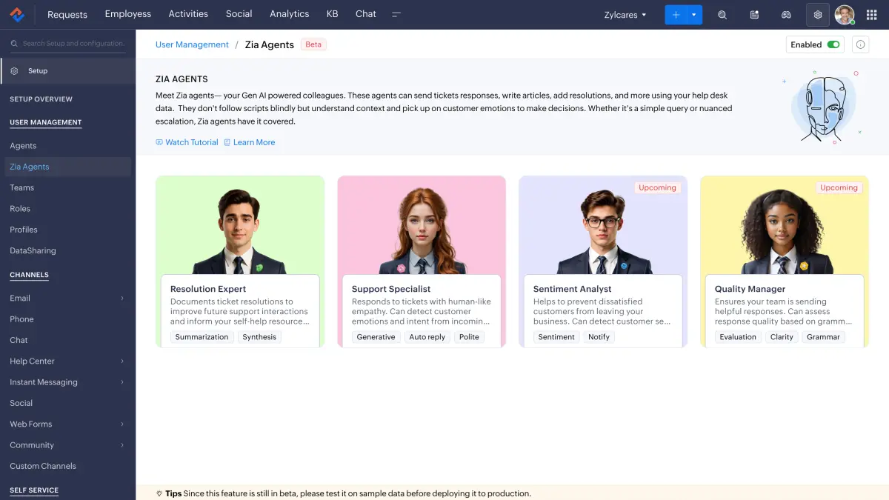
Task: Open the search magnifier in top bar
Action: coord(722,15)
